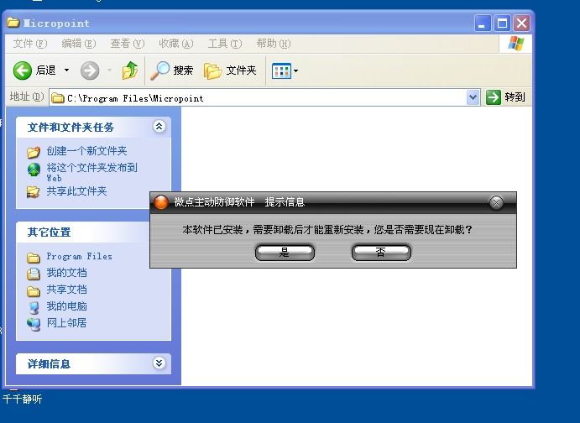Close the 微点主动防御软件 prompt dialog
This screenshot has height=423, width=580.
pyautogui.click(x=496, y=202)
